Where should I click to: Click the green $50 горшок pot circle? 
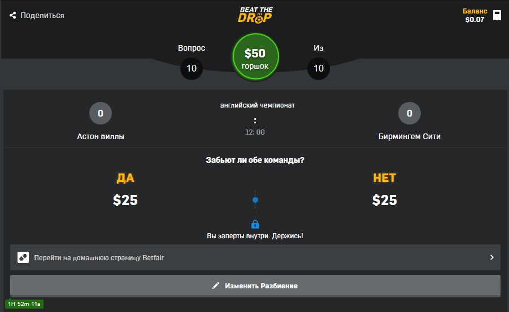click(255, 57)
